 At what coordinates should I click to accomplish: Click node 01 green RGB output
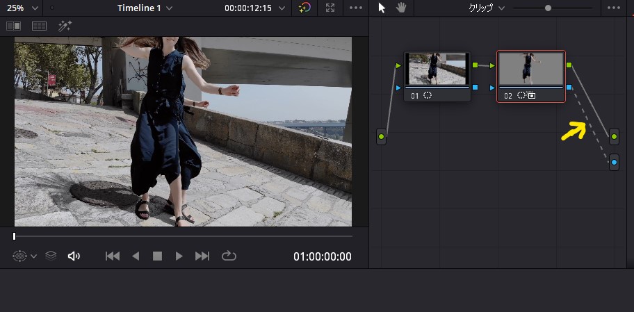coord(475,65)
